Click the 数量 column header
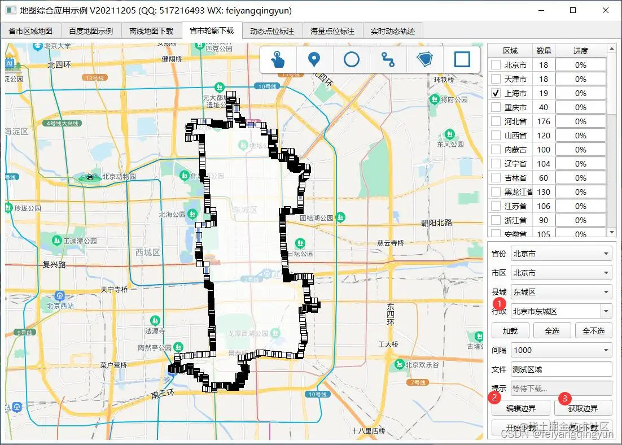Image resolution: width=622 pixels, height=445 pixels. [x=544, y=51]
